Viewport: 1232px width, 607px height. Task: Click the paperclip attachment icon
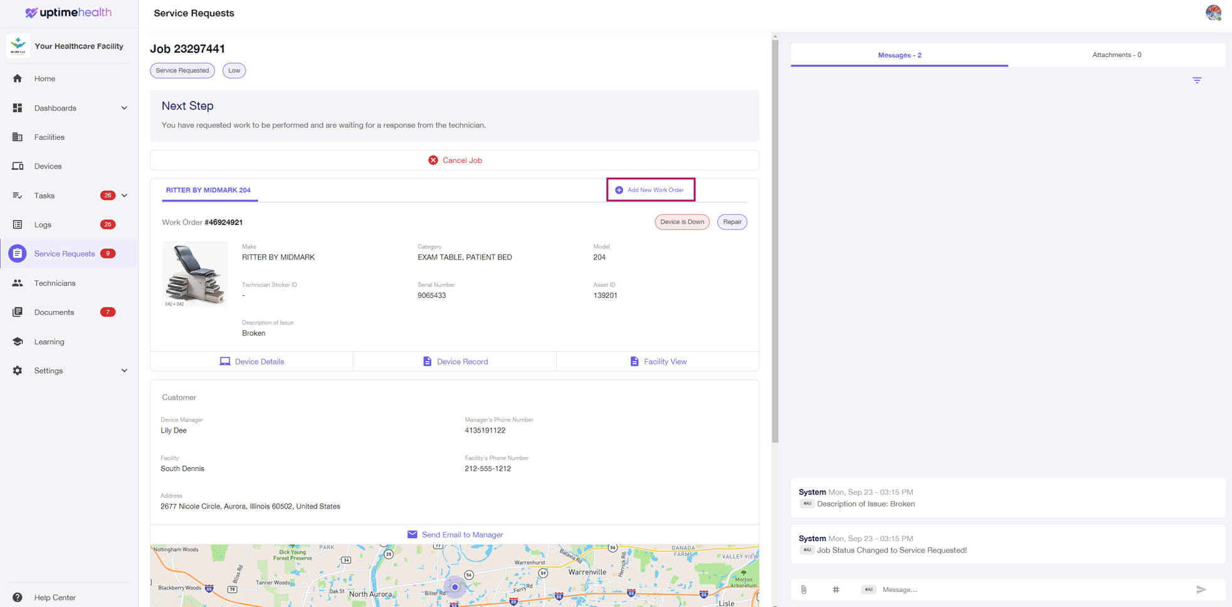pos(803,589)
